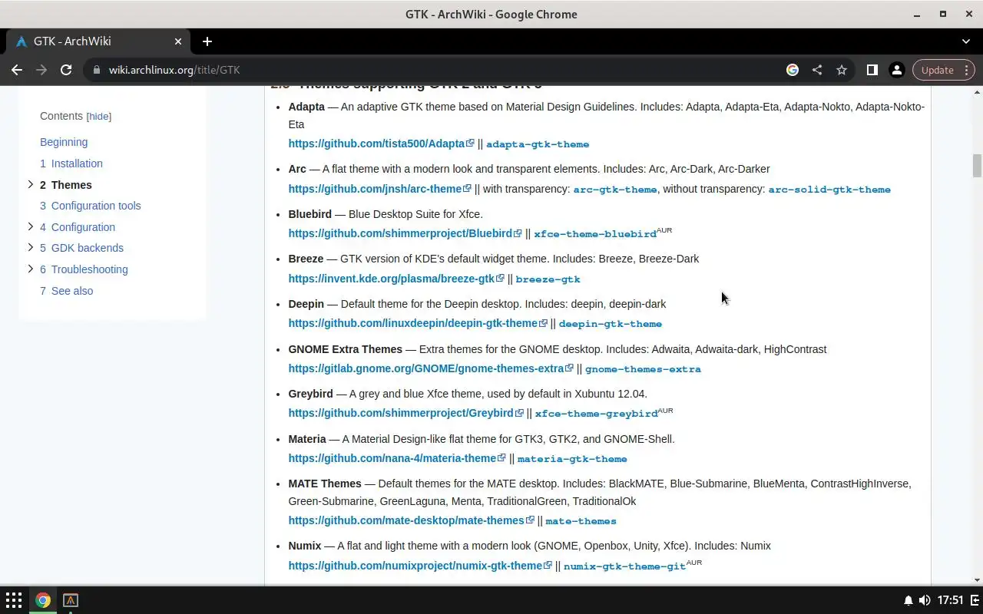Image resolution: width=983 pixels, height=614 pixels.
Task: Expand the Configuration contents entry
Action: click(30, 226)
